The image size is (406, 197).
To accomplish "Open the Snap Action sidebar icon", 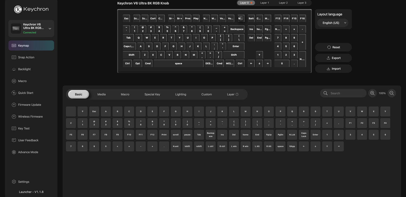I will pos(14,57).
